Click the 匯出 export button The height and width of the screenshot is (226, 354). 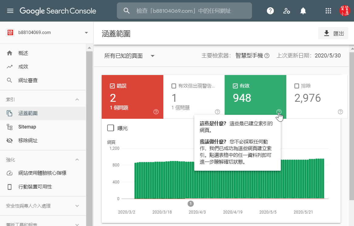pyautogui.click(x=333, y=33)
